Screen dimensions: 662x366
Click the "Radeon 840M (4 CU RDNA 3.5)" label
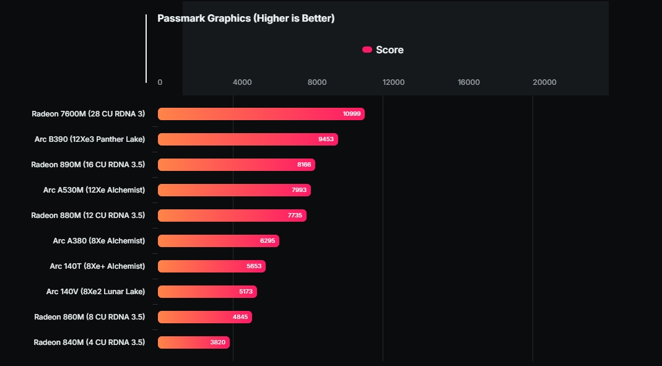pos(89,342)
